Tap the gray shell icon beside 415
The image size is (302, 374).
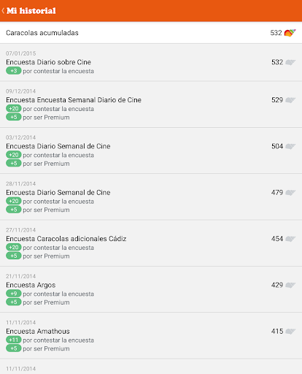tap(290, 331)
